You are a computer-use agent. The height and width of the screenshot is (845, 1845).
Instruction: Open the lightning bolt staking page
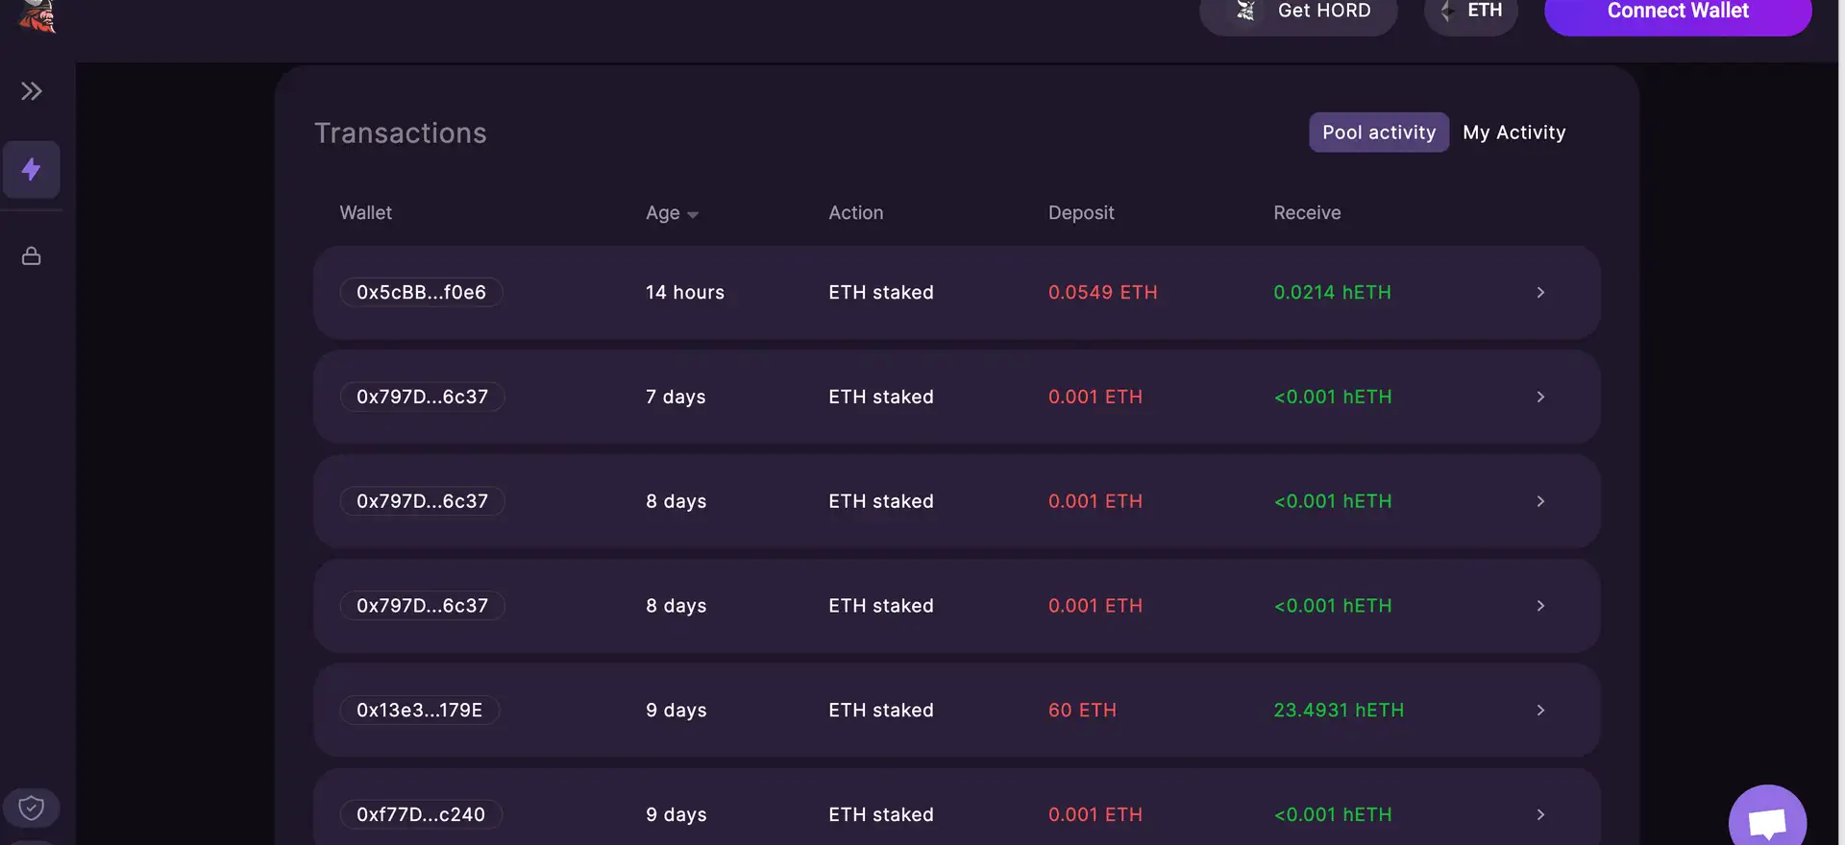point(32,170)
